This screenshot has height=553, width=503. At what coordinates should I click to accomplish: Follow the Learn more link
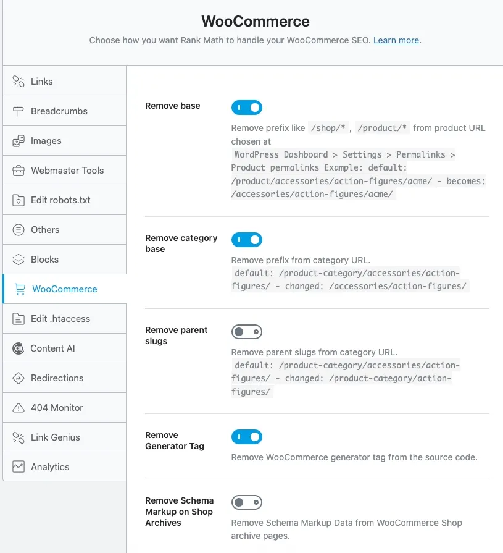tap(396, 41)
